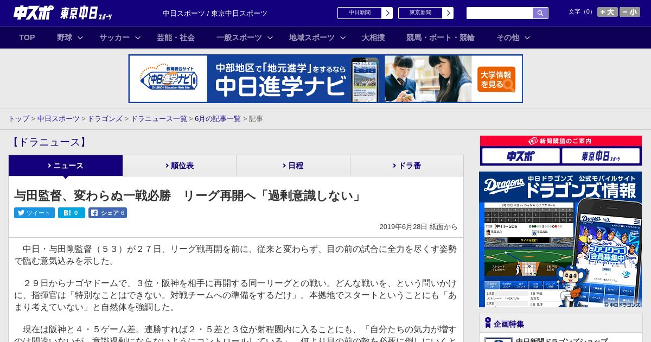Share article via Facebook シェア button
This screenshot has width=651, height=342.
pyautogui.click(x=107, y=213)
